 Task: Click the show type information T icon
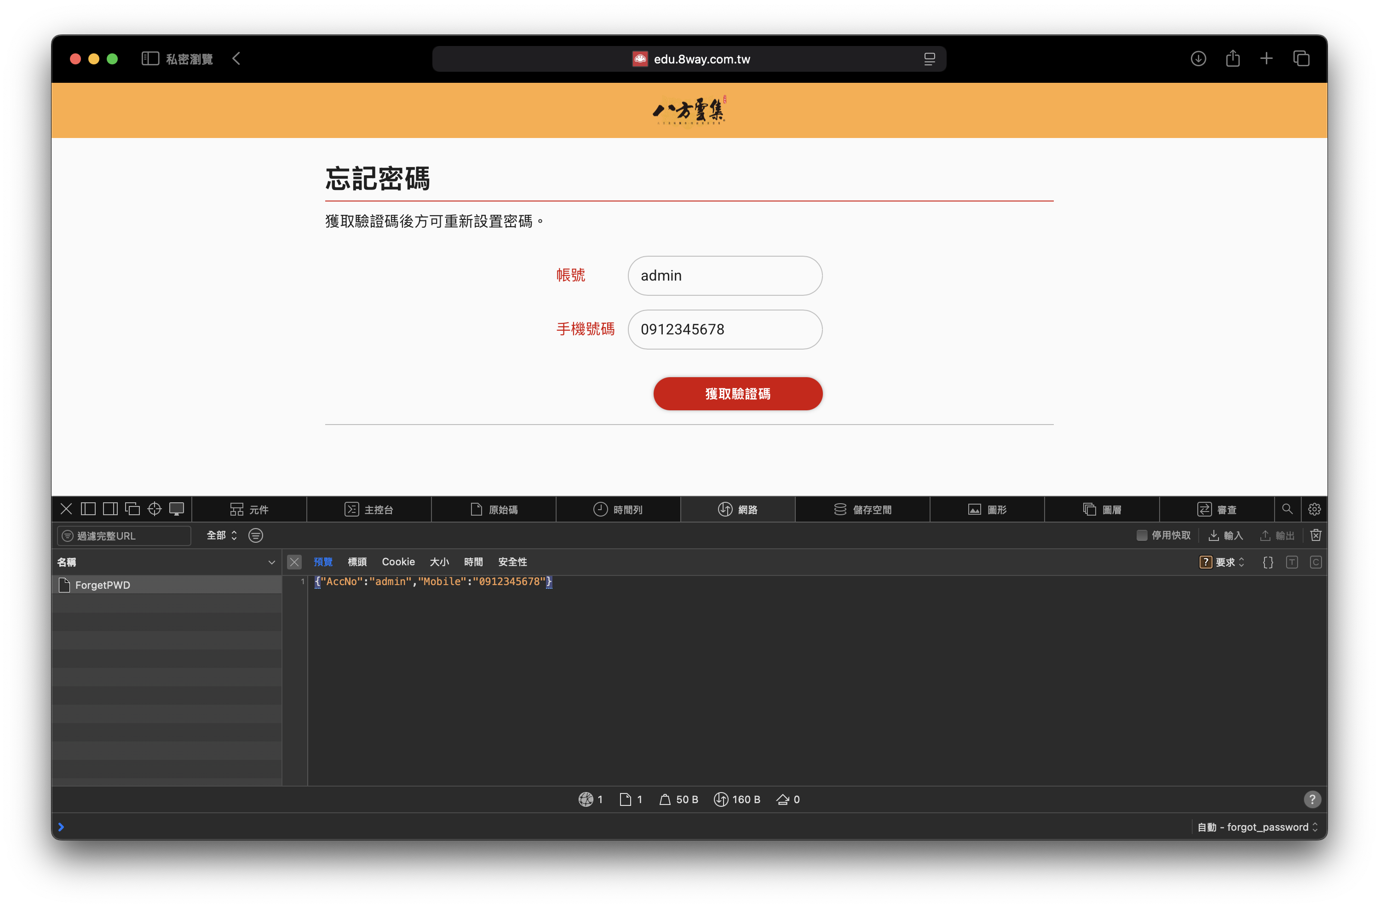point(1292,562)
